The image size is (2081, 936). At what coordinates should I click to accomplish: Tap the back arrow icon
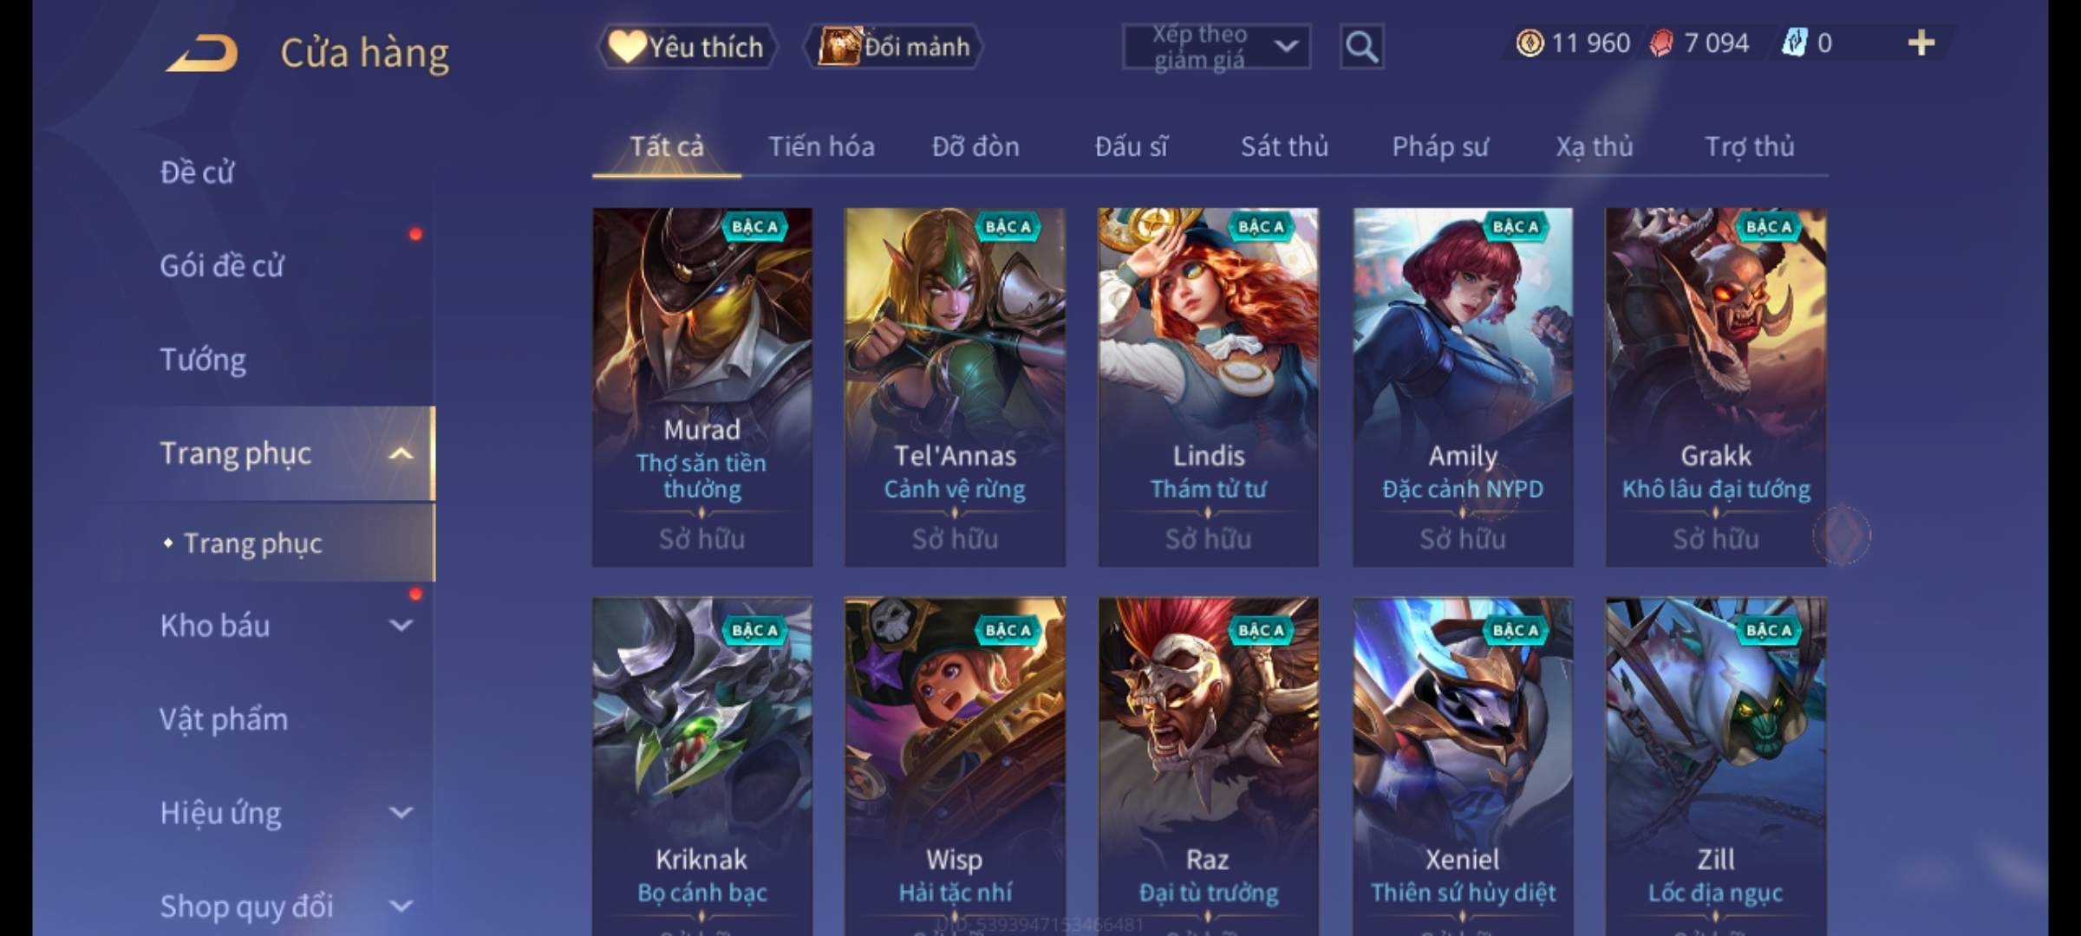[202, 53]
